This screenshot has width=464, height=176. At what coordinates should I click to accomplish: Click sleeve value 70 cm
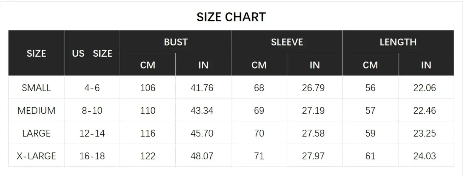(259, 133)
